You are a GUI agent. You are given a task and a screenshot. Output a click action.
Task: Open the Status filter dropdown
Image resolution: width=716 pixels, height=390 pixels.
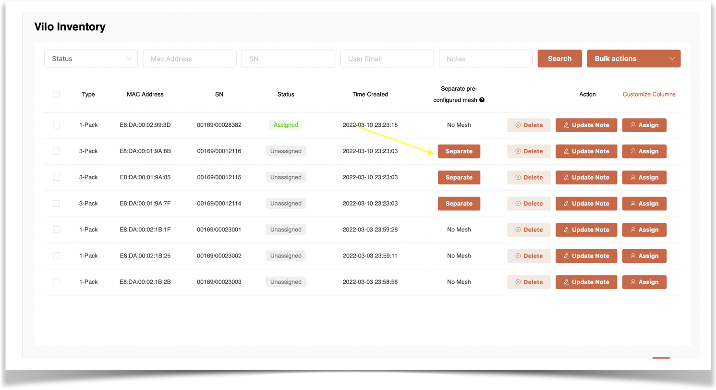click(x=91, y=59)
